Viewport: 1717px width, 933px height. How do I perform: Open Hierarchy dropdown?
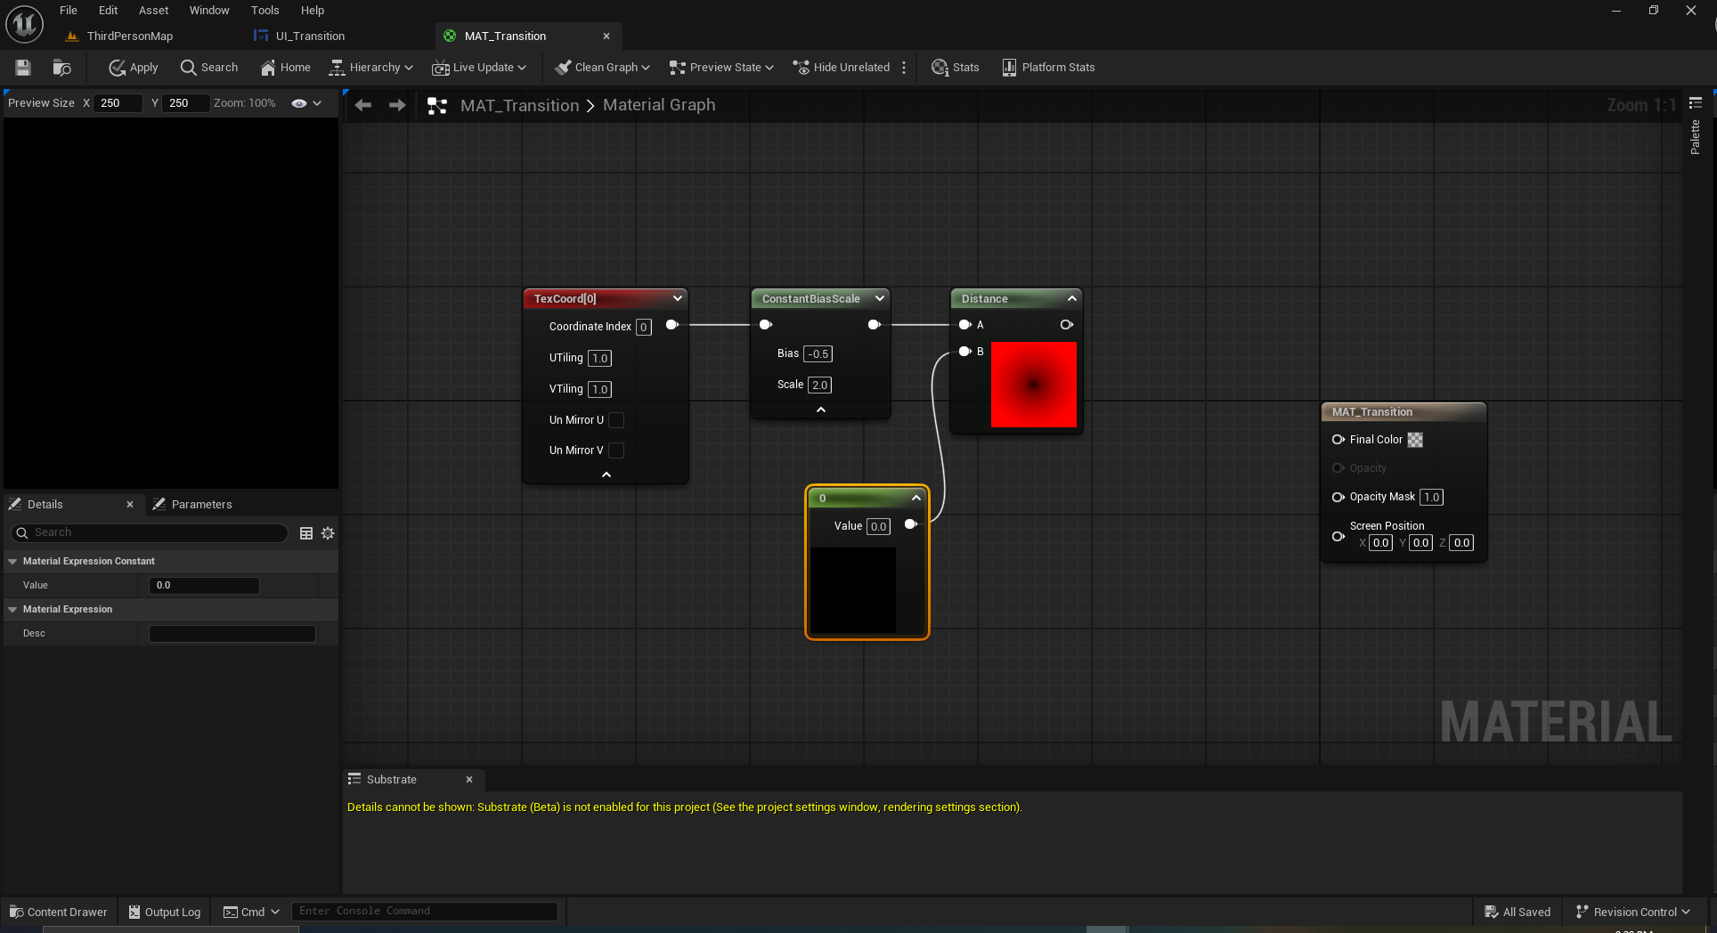pos(371,68)
